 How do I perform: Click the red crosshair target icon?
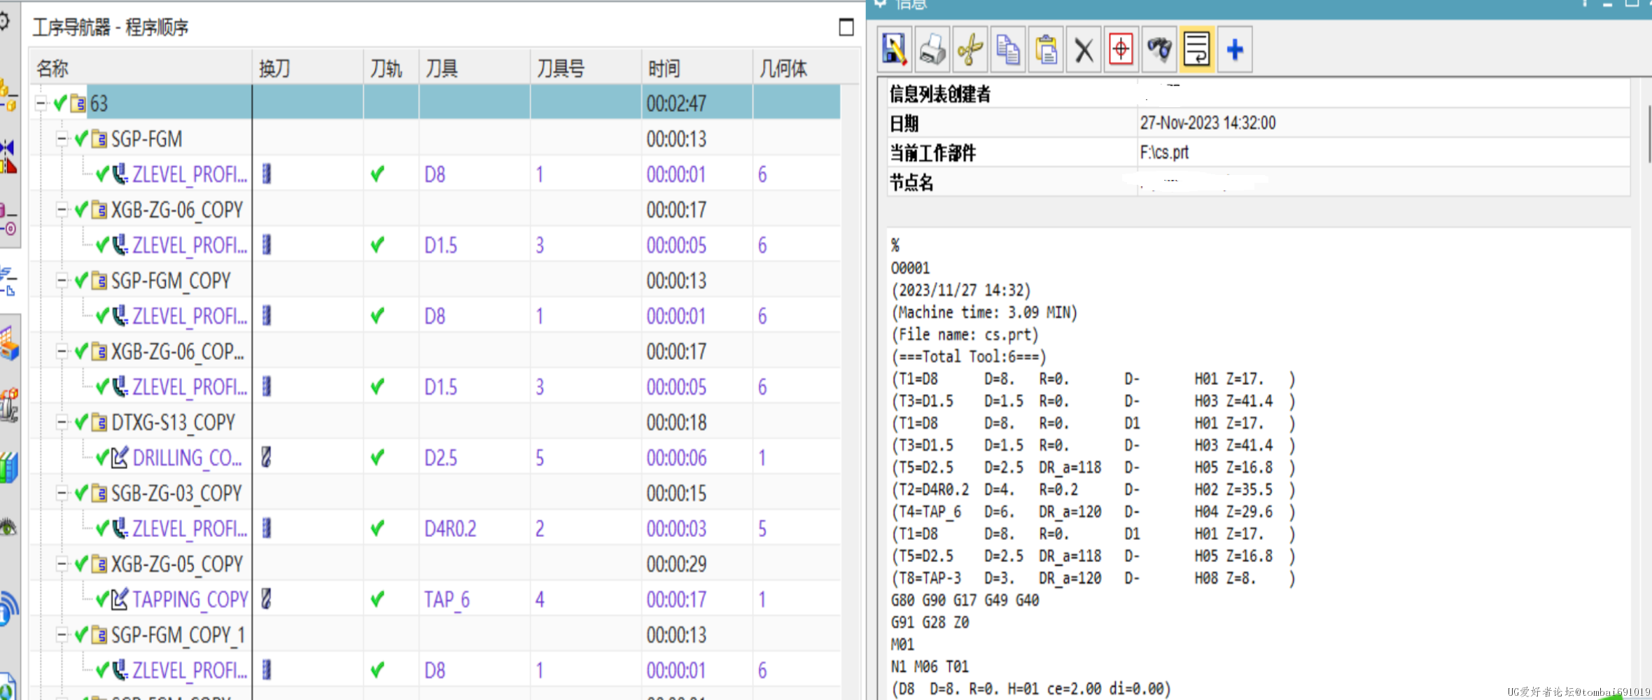click(1121, 50)
